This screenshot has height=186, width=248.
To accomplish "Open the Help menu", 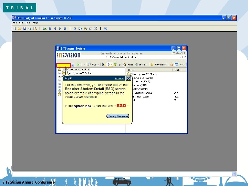I will (35, 23).
